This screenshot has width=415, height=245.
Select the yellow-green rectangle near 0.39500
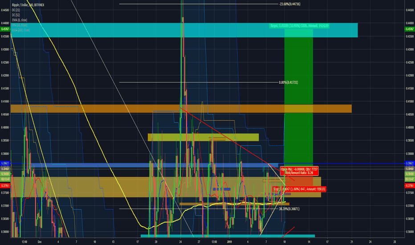(x=203, y=137)
